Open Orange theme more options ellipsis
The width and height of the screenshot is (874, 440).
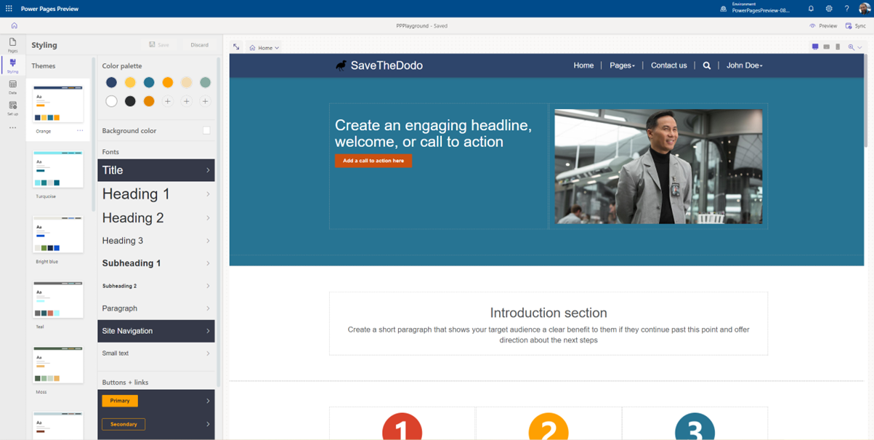[80, 131]
